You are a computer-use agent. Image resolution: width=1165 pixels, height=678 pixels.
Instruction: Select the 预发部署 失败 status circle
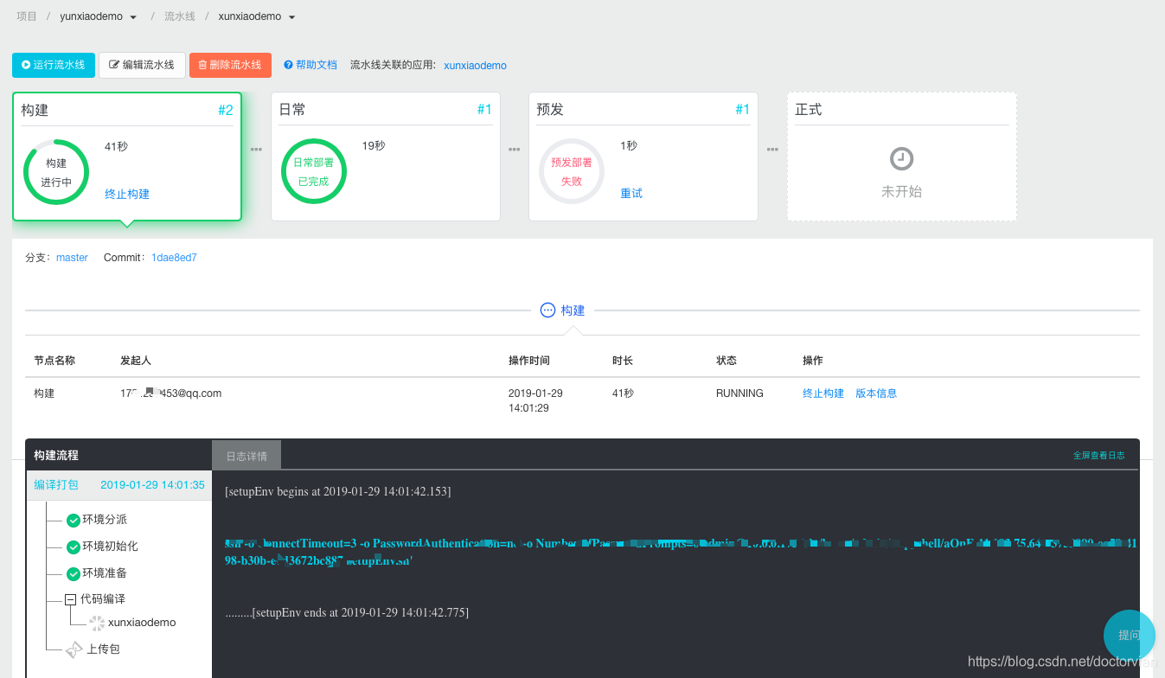572,171
